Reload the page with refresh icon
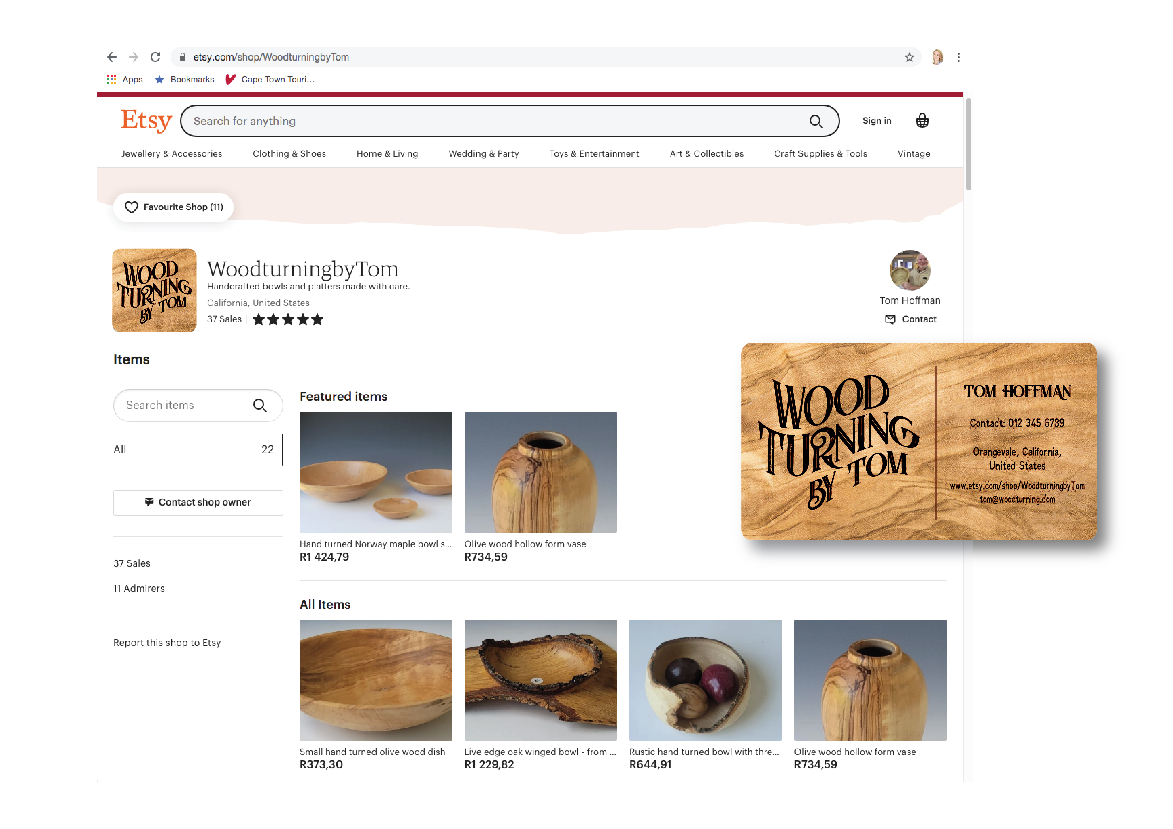 point(155,57)
